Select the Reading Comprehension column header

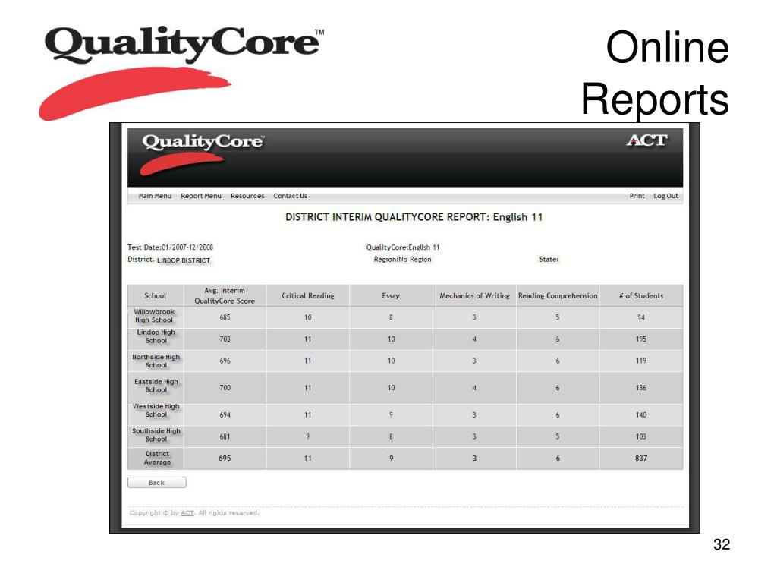[x=558, y=295]
